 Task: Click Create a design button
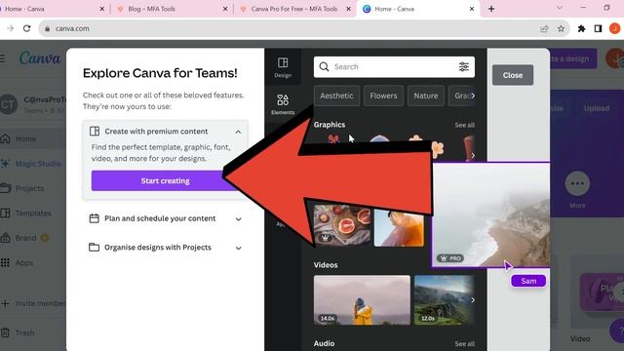[x=573, y=58]
